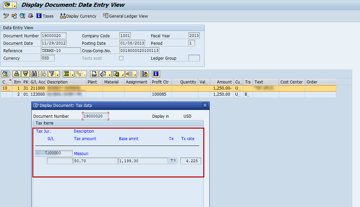Expand the Total sum dropdown arrow
Viewport: 360px width, 207px height.
(x=72, y=74)
